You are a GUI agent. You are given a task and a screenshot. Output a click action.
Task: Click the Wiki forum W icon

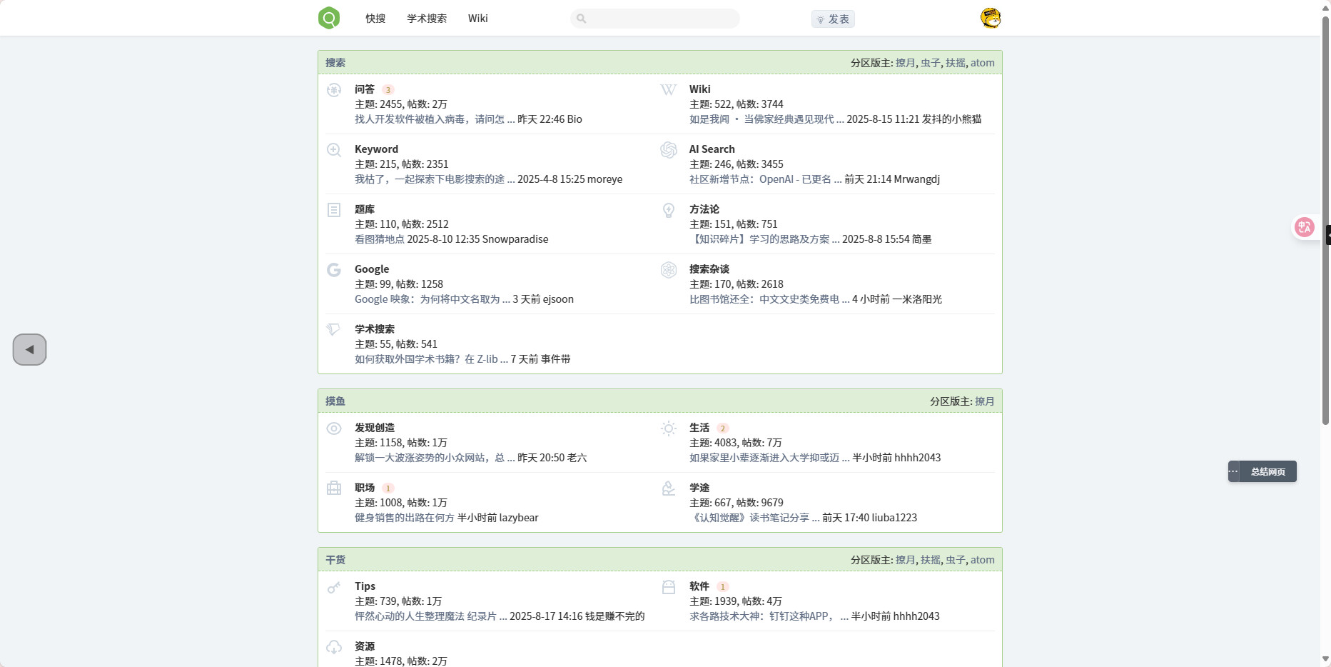[668, 90]
